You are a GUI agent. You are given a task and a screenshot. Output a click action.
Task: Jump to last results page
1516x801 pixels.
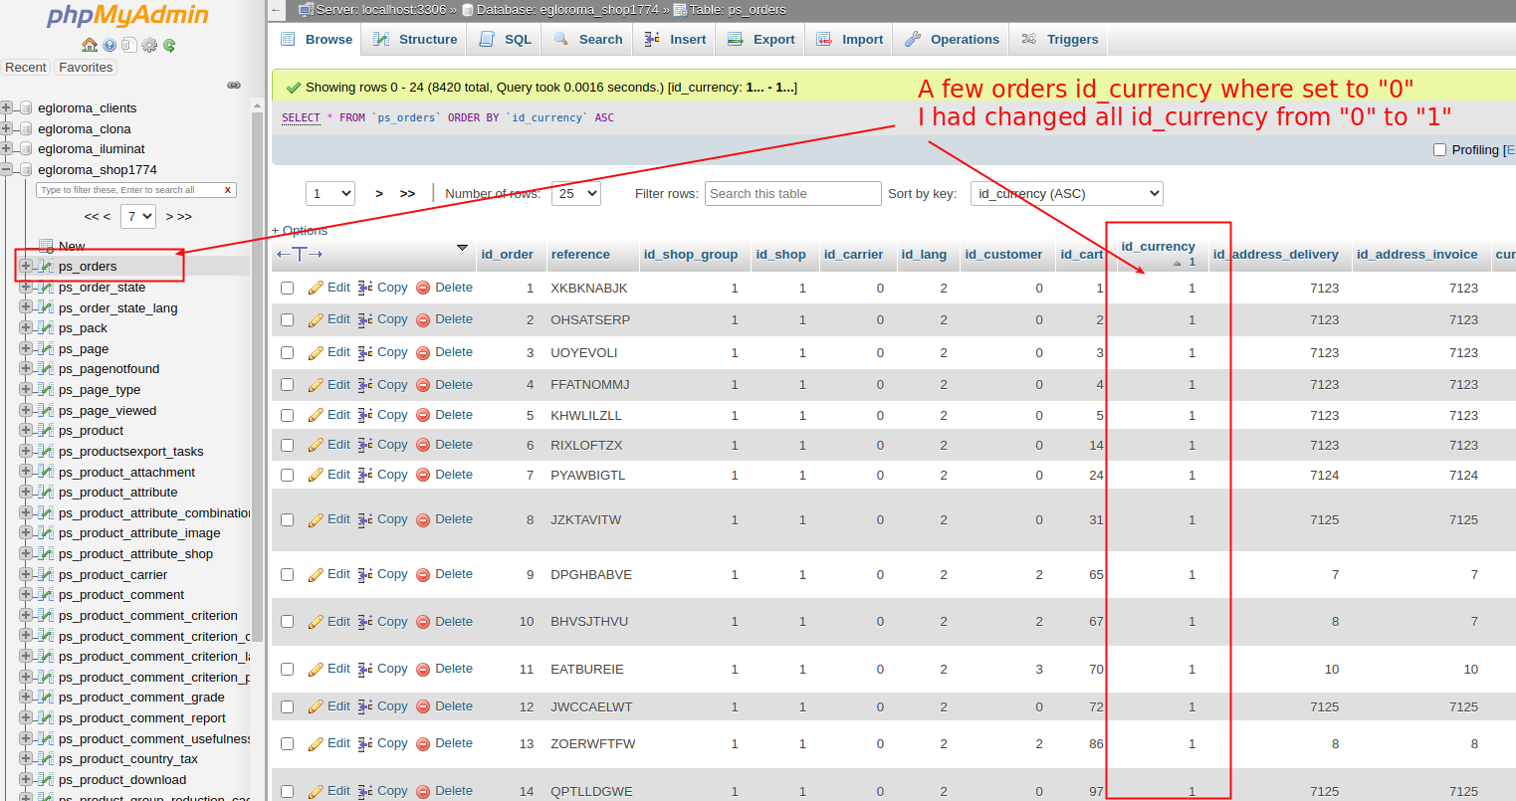407,194
